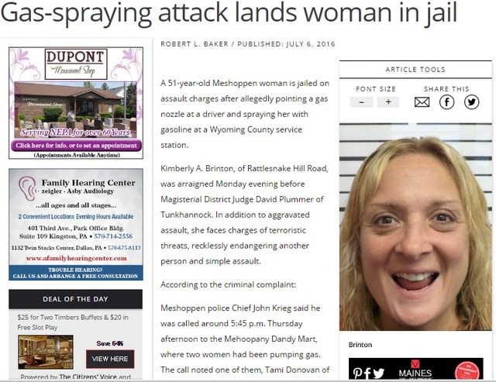Open the Brinton mugshot photo
The height and width of the screenshot is (382, 496).
[415, 227]
